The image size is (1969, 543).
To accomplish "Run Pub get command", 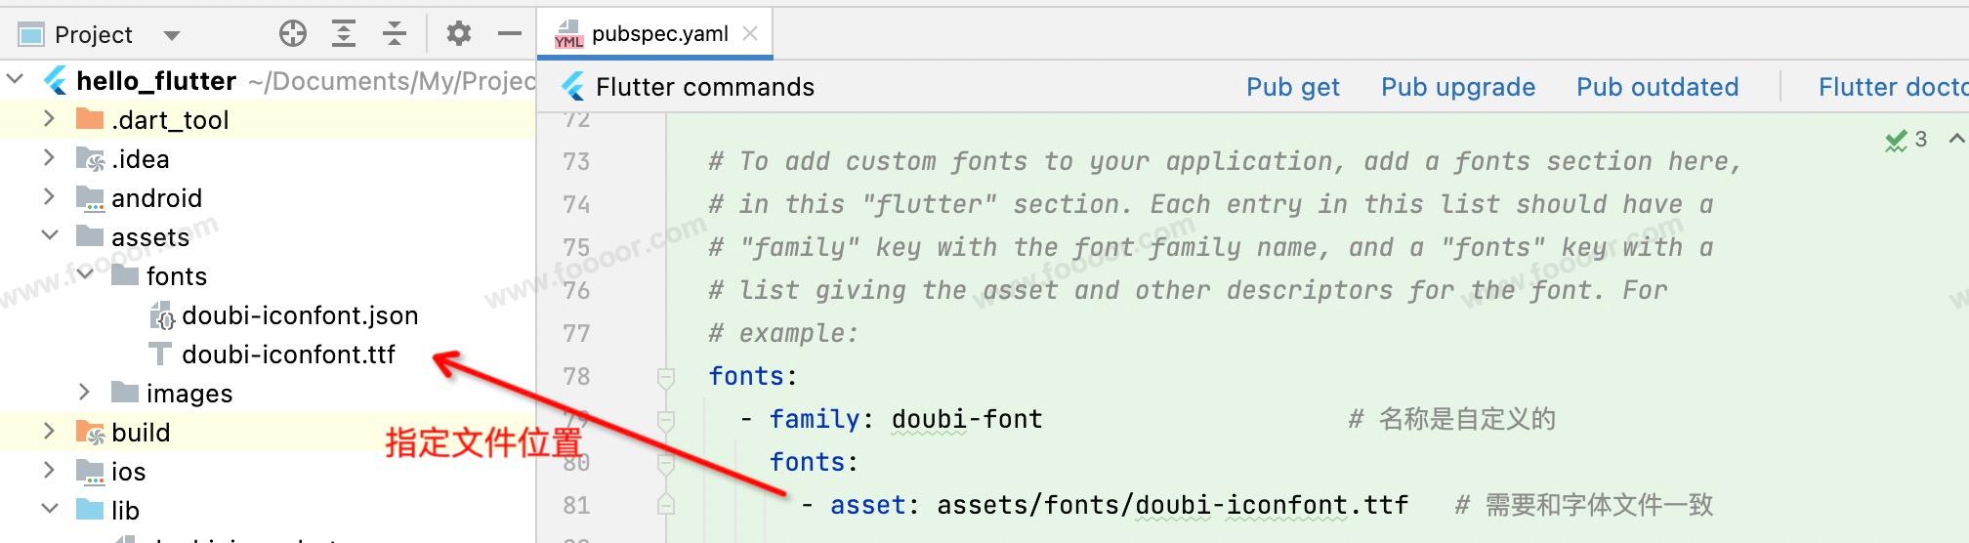I will (1292, 87).
